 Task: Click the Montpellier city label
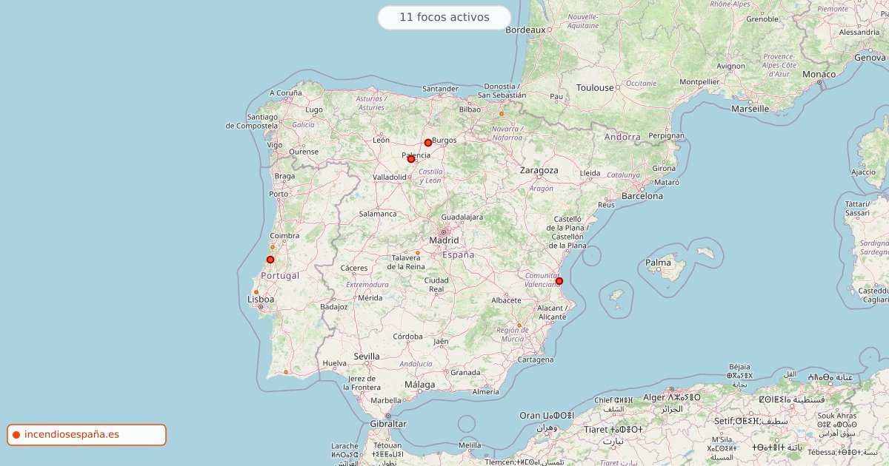(x=699, y=82)
